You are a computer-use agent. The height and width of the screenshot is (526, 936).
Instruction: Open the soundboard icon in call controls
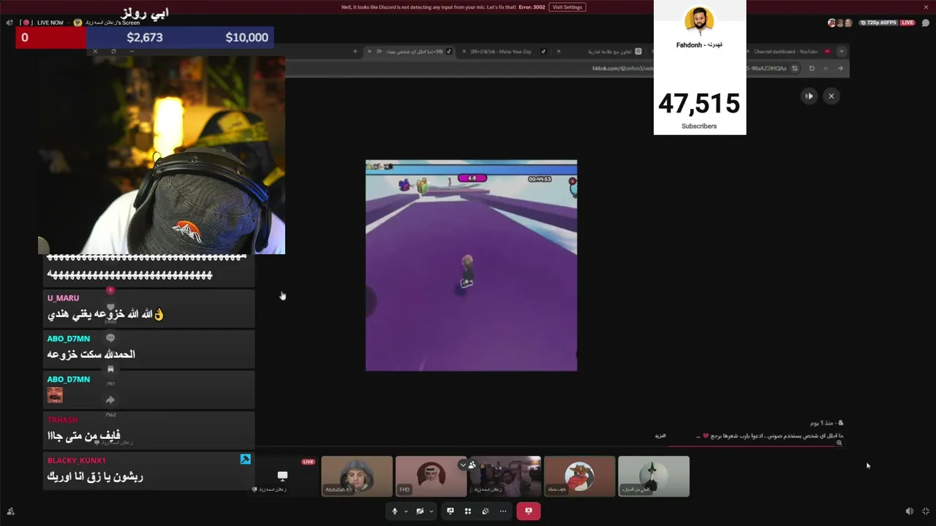[486, 511]
